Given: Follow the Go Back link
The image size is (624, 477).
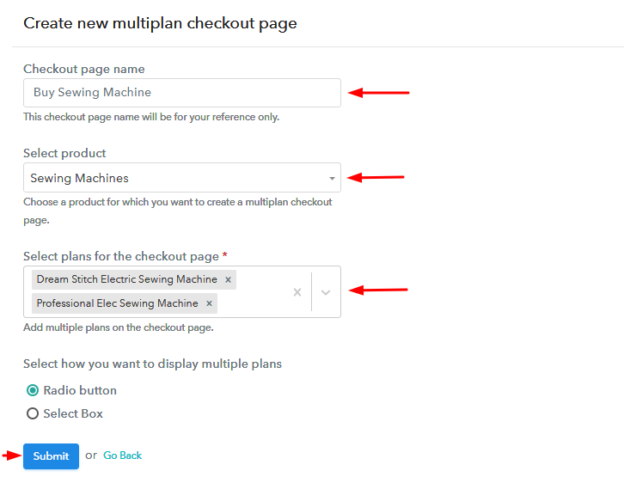Looking at the screenshot, I should [x=122, y=456].
